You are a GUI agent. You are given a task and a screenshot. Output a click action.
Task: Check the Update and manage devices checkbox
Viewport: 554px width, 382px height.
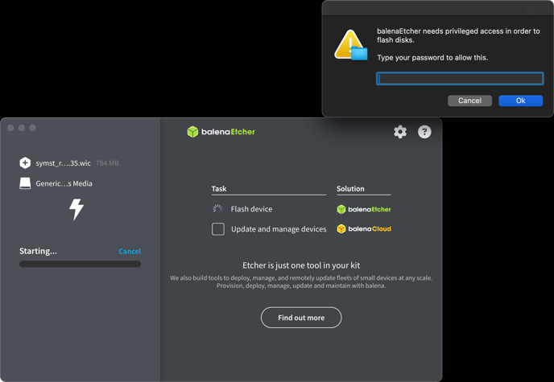pyautogui.click(x=218, y=229)
